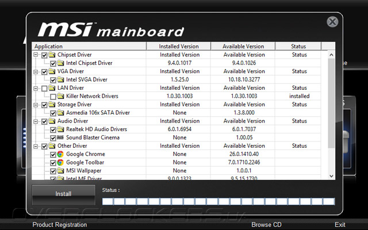The image size is (368, 230).
Task: Click the scrollbar down arrow
Action: 331,176
